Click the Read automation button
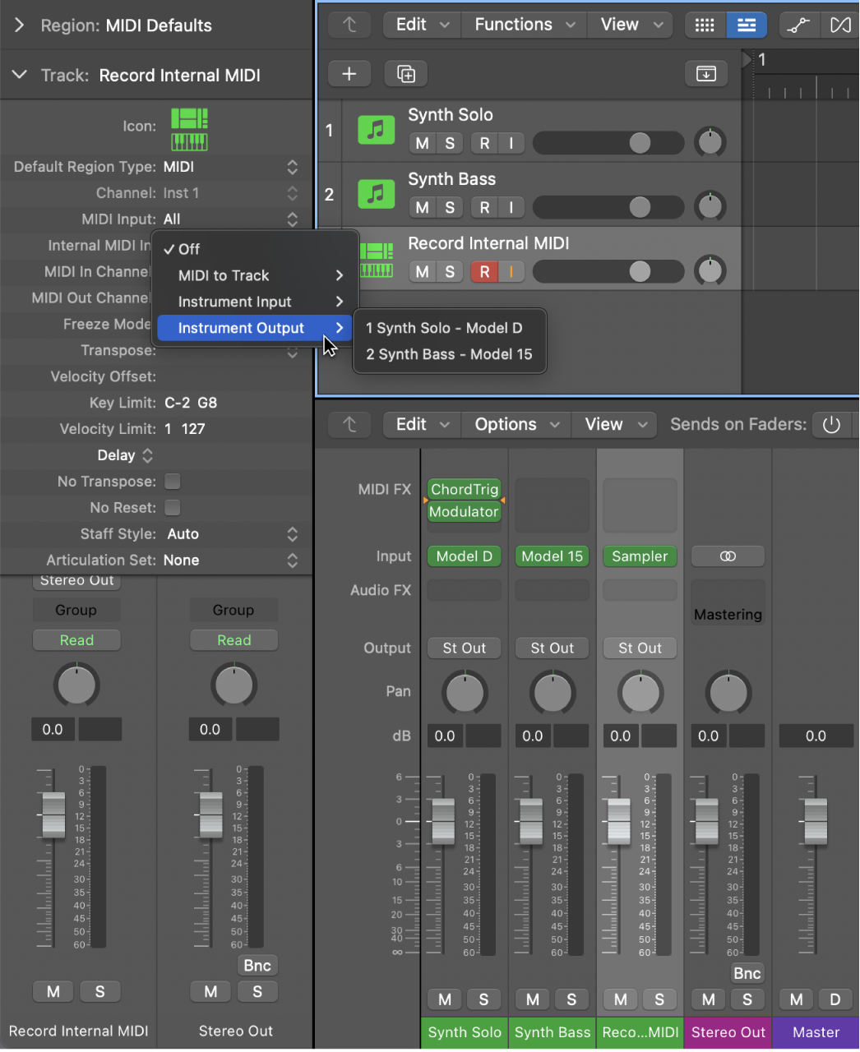The width and height of the screenshot is (860, 1052). click(x=76, y=639)
